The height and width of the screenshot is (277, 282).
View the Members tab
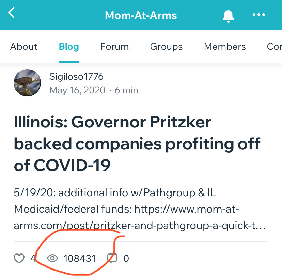point(225,47)
